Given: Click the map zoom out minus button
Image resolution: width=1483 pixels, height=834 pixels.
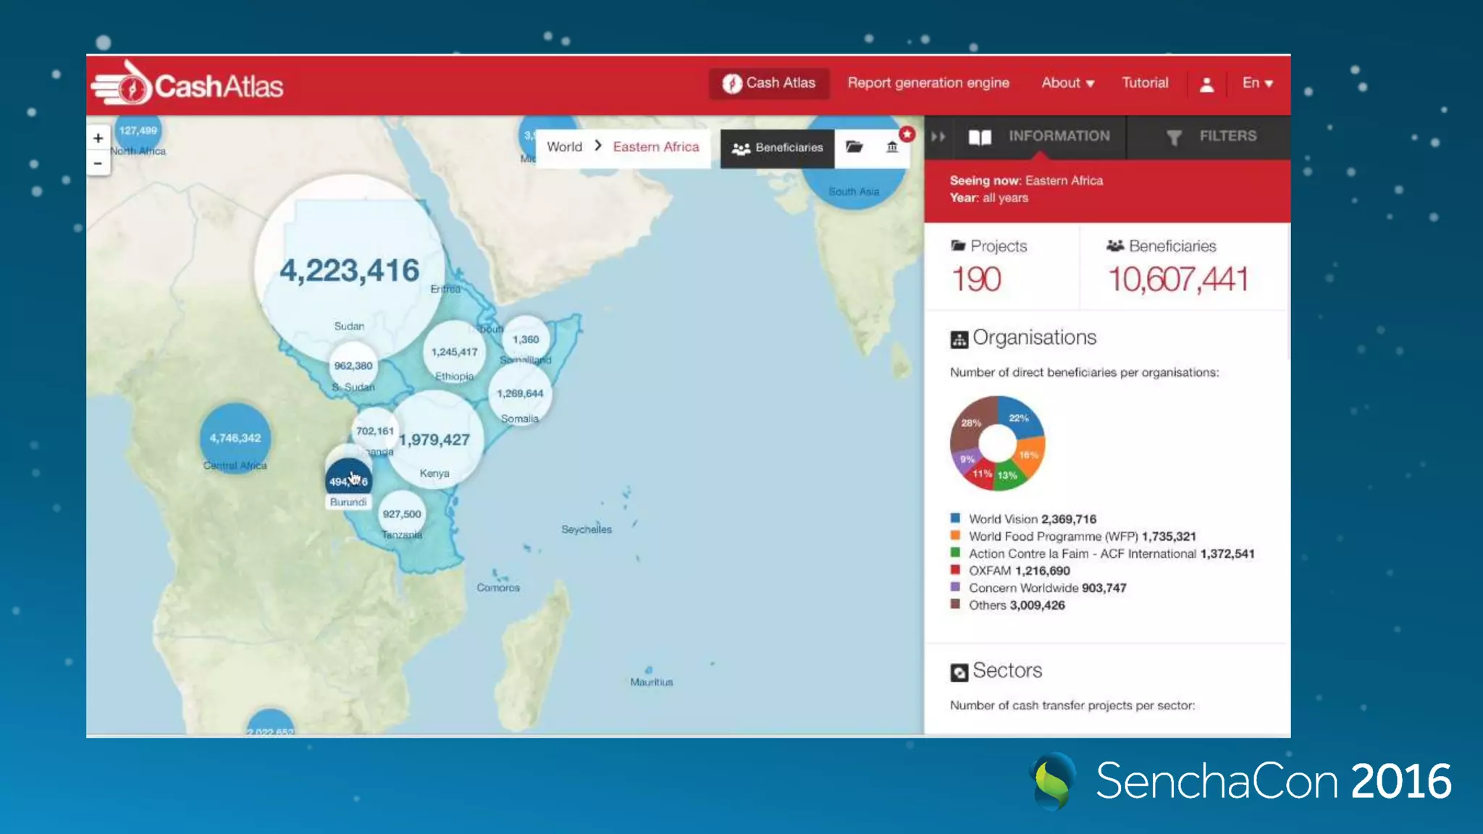Looking at the screenshot, I should click(x=98, y=164).
